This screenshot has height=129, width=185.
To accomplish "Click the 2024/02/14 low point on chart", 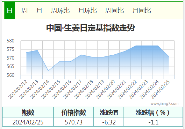I will point(48,71).
